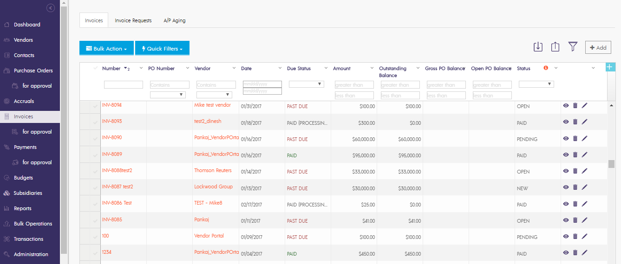The width and height of the screenshot is (621, 264).
Task: Select the checkbox for row INV-8089
Action: (x=96, y=155)
